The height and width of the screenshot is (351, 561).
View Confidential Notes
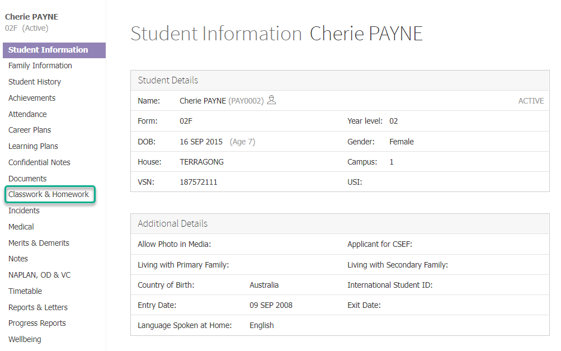pyautogui.click(x=39, y=162)
